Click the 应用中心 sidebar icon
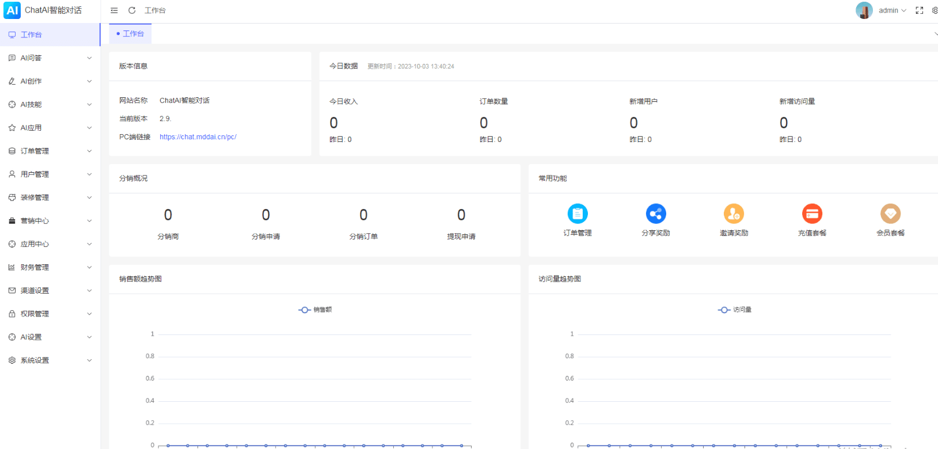 (12, 244)
